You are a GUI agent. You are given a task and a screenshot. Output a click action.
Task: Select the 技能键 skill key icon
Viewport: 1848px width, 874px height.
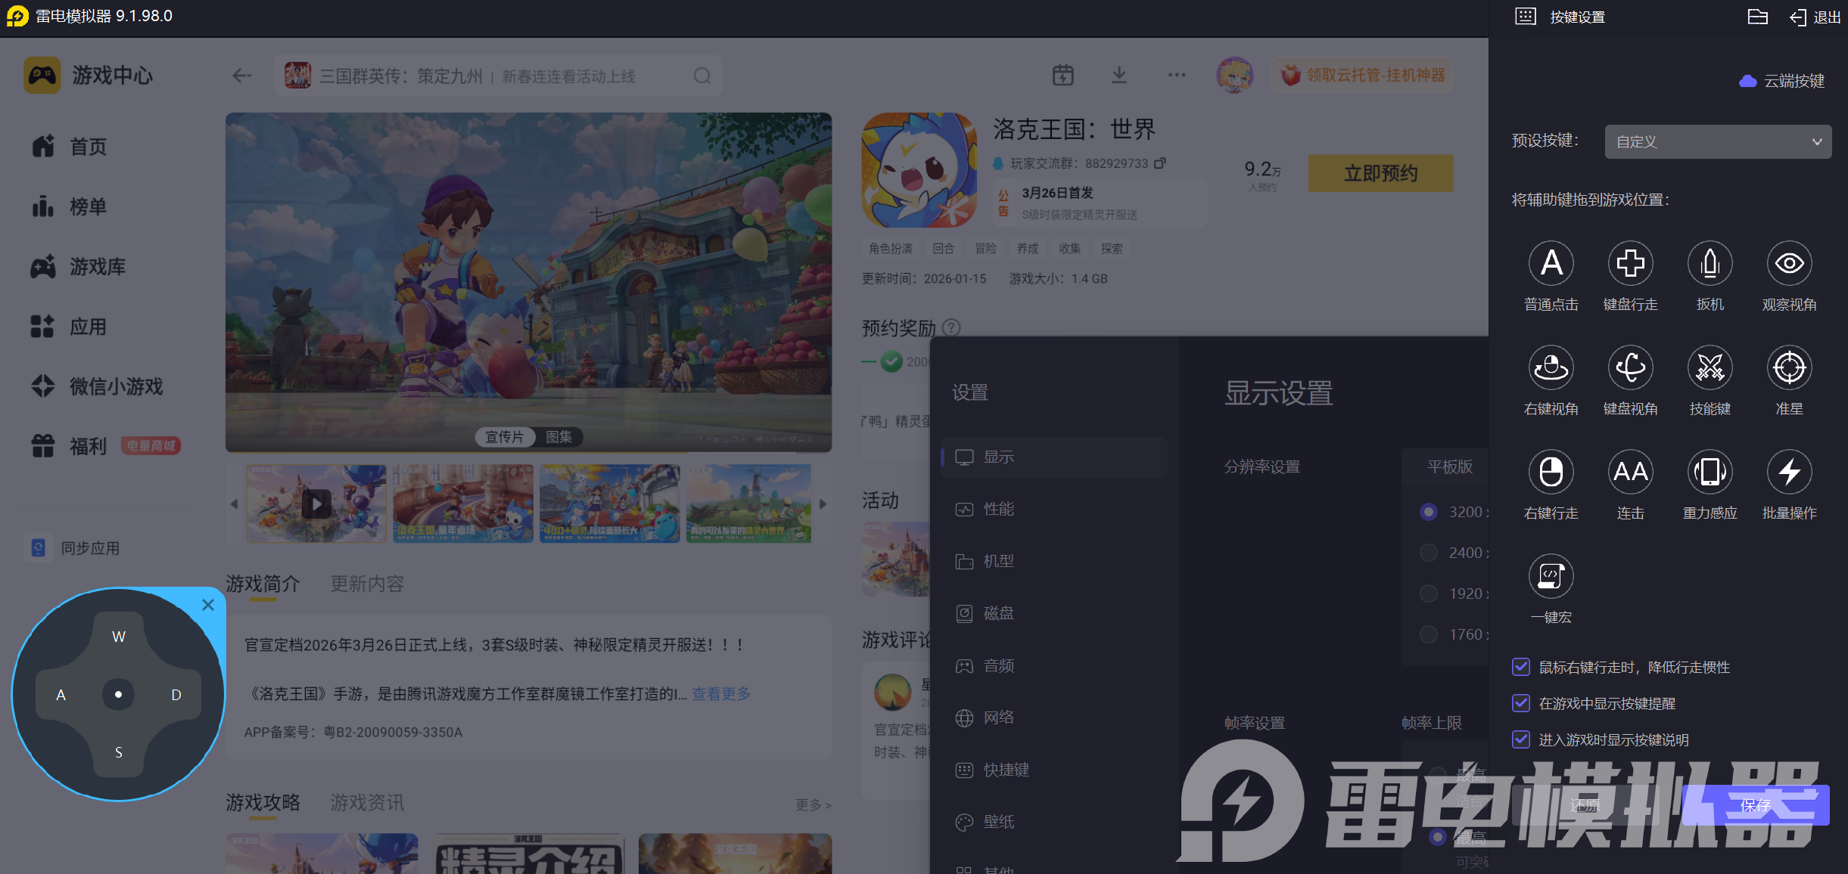coord(1710,368)
